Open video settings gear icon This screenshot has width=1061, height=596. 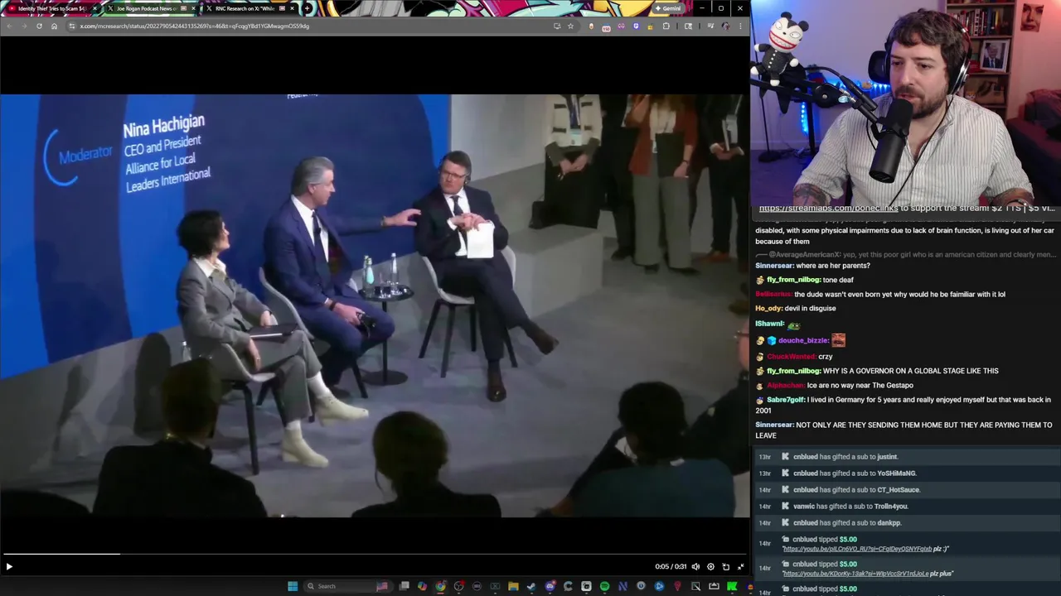pos(710,567)
